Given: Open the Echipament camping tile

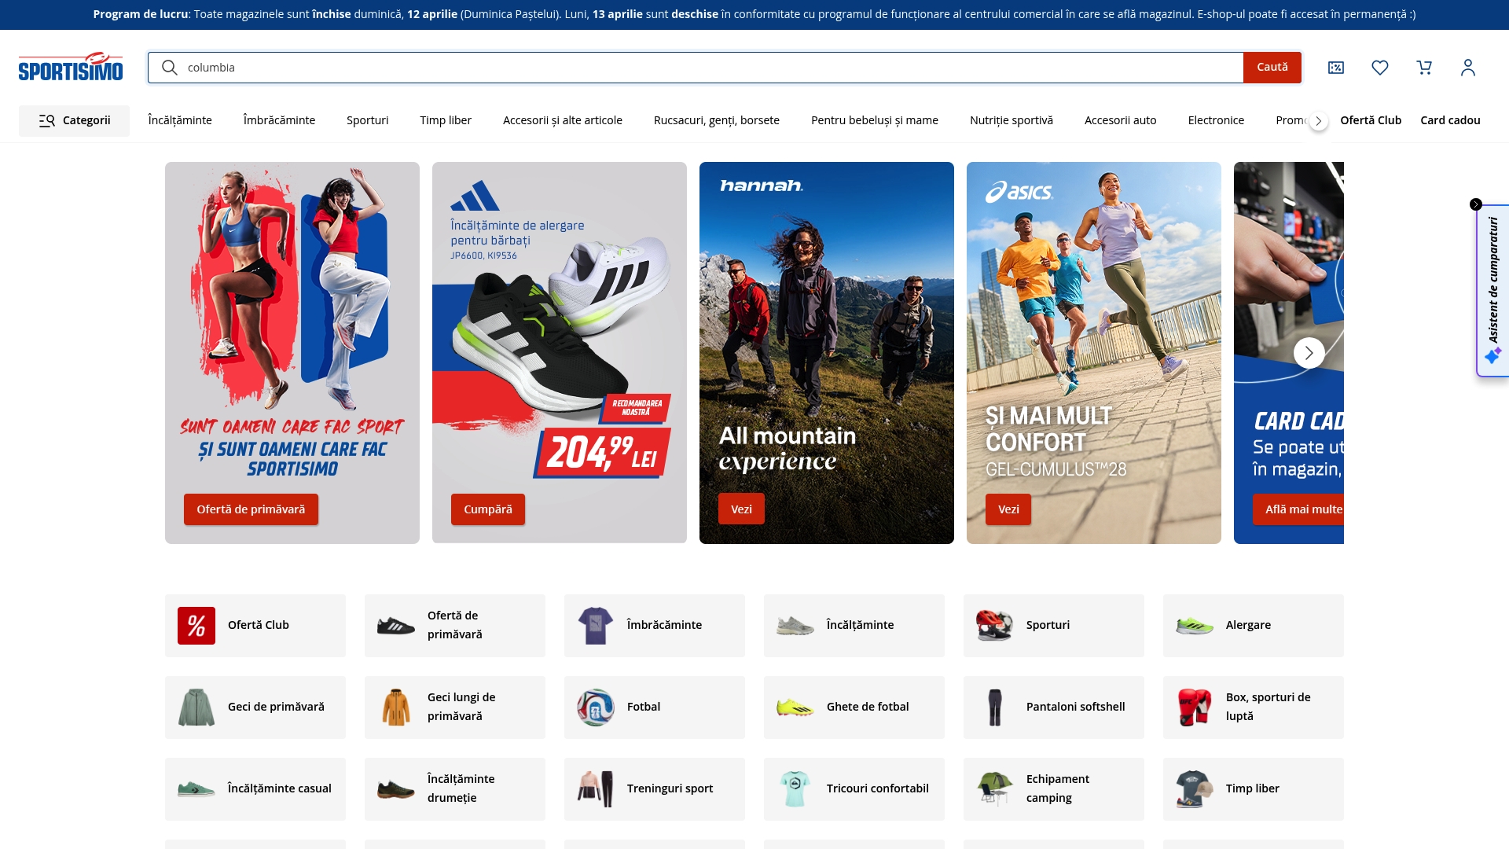Looking at the screenshot, I should (1054, 789).
